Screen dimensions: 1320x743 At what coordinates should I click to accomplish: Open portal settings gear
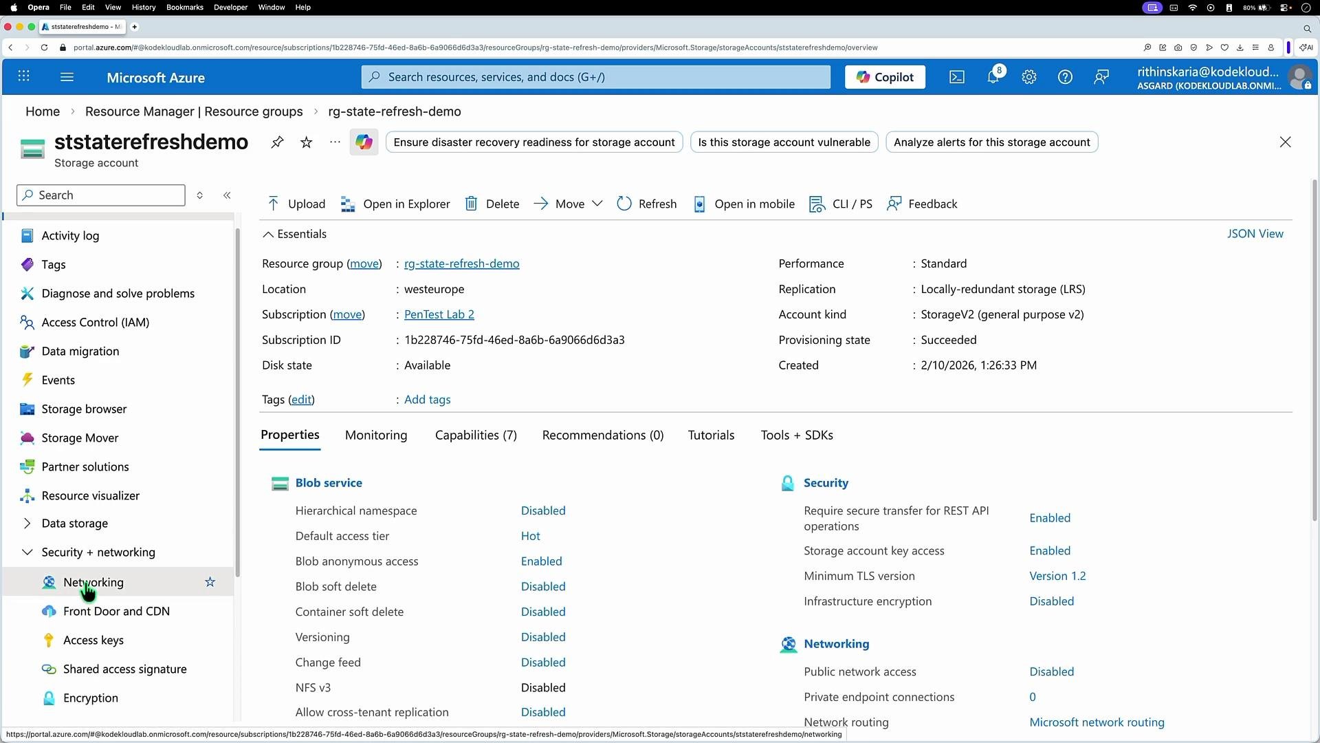click(x=1029, y=77)
